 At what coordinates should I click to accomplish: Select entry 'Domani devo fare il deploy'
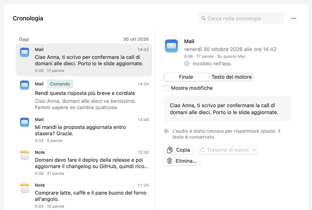click(84, 163)
